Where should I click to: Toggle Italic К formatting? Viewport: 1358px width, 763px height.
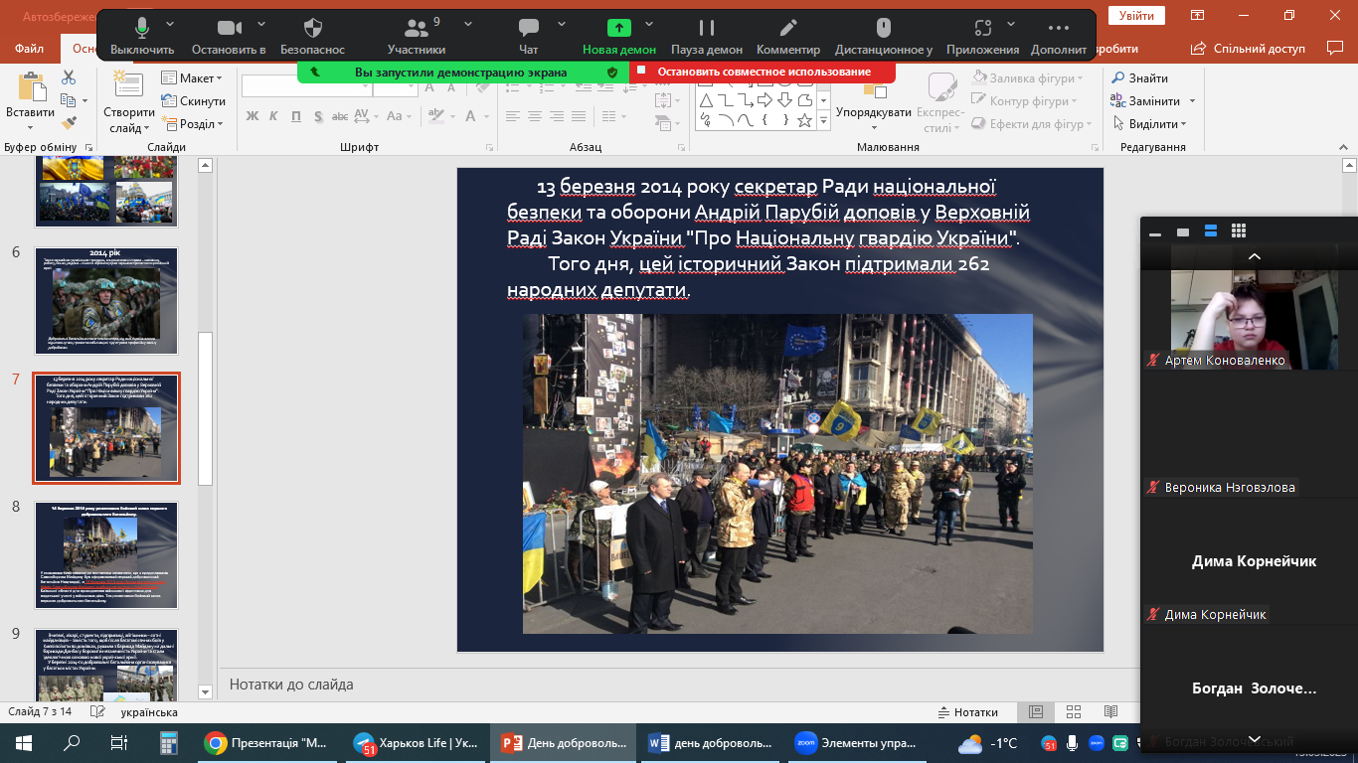point(274,116)
